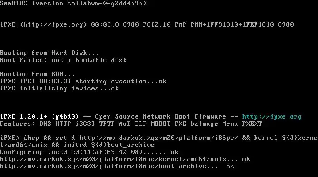The width and height of the screenshot is (318, 177).
Task: Click (http://ipxe.org) in the PCI ROM line
Action: (53, 25)
